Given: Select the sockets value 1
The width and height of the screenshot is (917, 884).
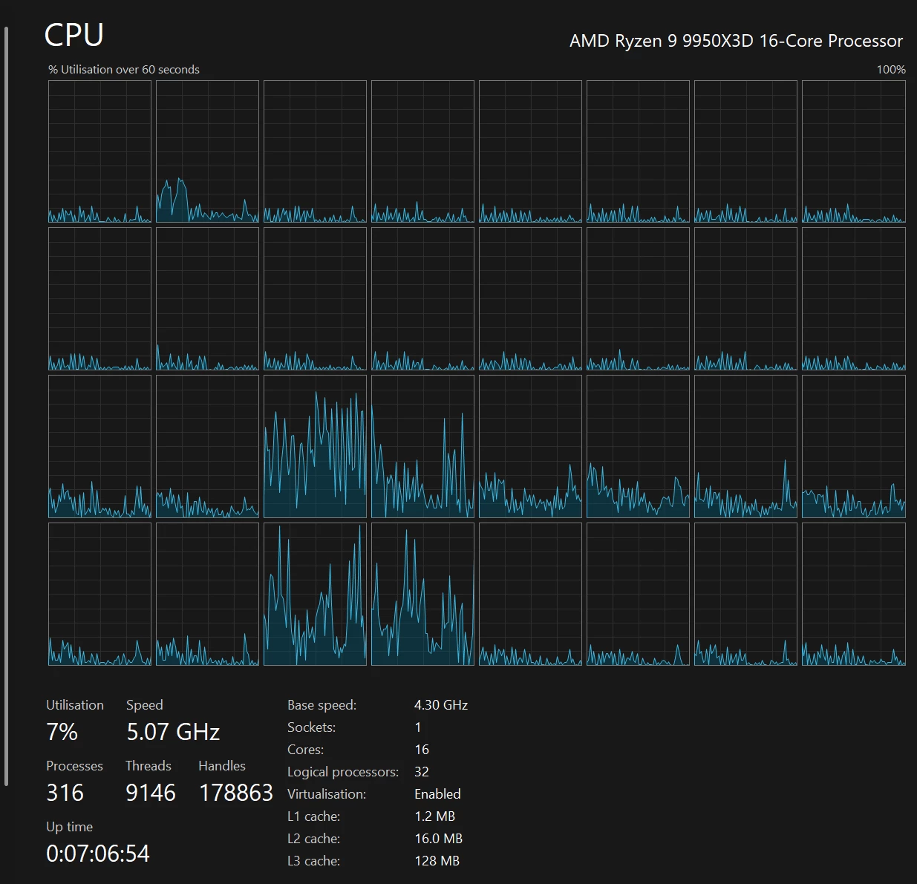Looking at the screenshot, I should click(418, 727).
